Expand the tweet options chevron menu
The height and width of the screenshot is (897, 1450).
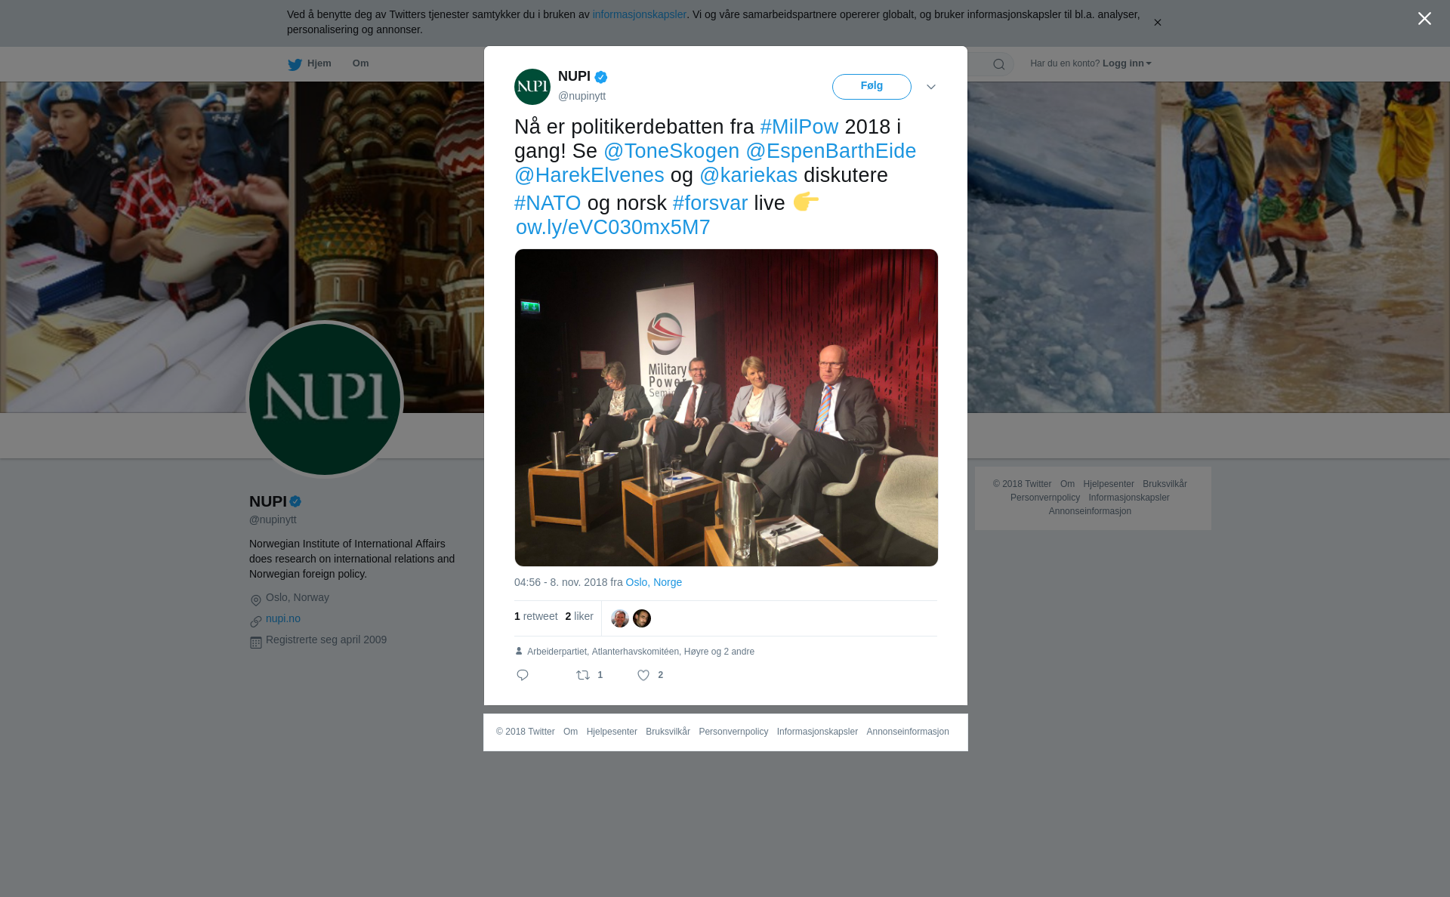pyautogui.click(x=931, y=87)
